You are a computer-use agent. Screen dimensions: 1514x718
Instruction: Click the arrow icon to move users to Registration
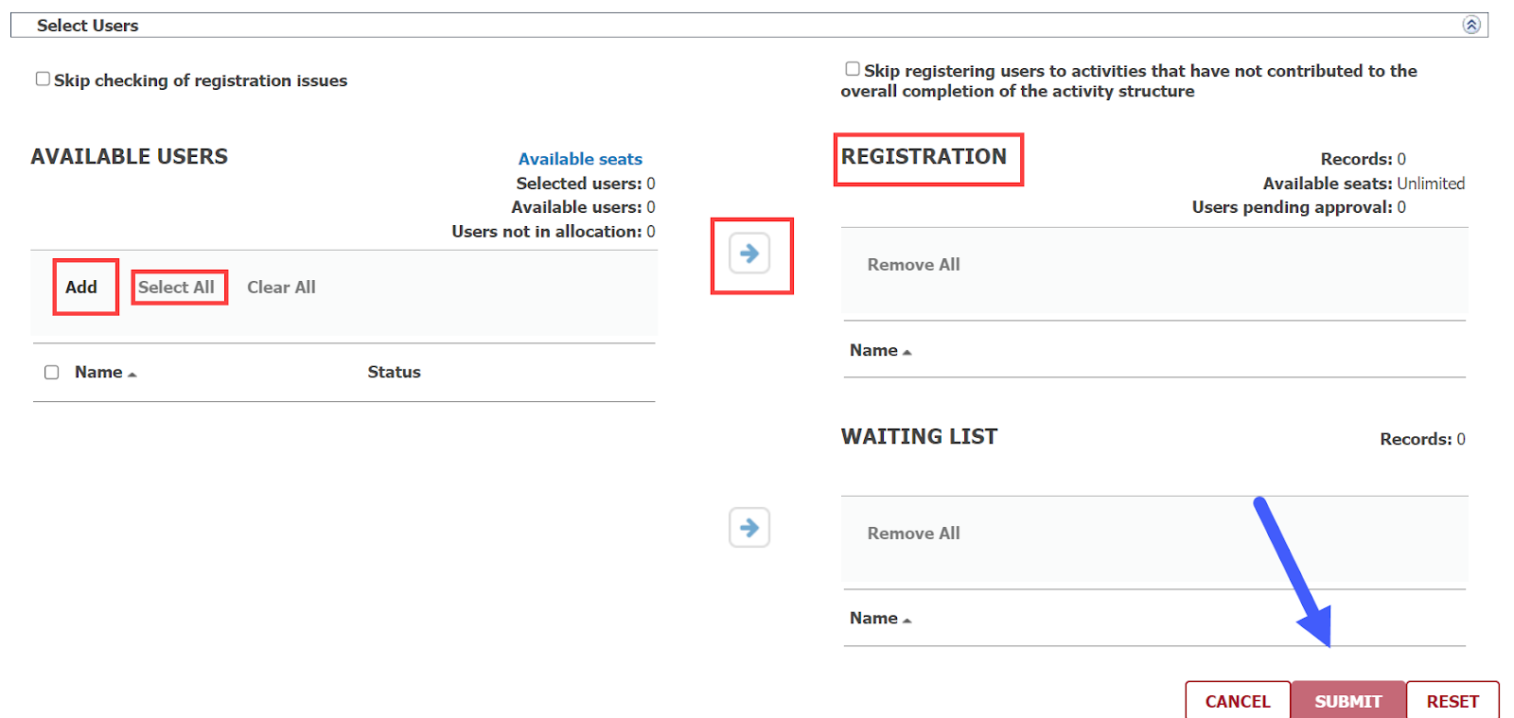coord(749,254)
